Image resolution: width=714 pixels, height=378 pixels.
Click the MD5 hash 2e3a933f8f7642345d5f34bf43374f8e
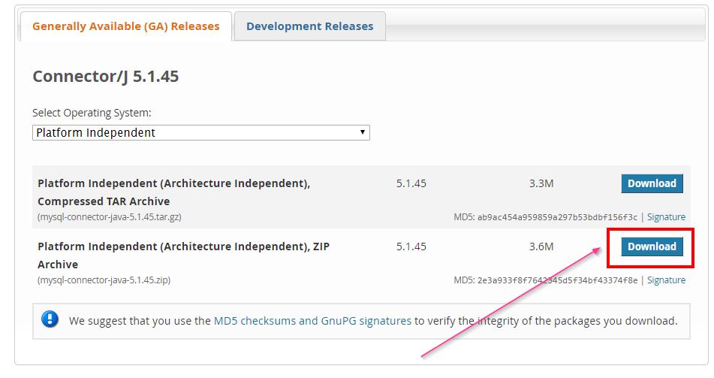(x=557, y=280)
